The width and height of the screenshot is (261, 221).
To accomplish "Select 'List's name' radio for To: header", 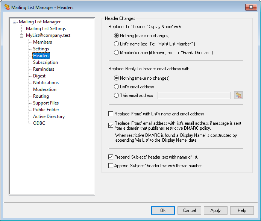I will pyautogui.click(x=116, y=44).
